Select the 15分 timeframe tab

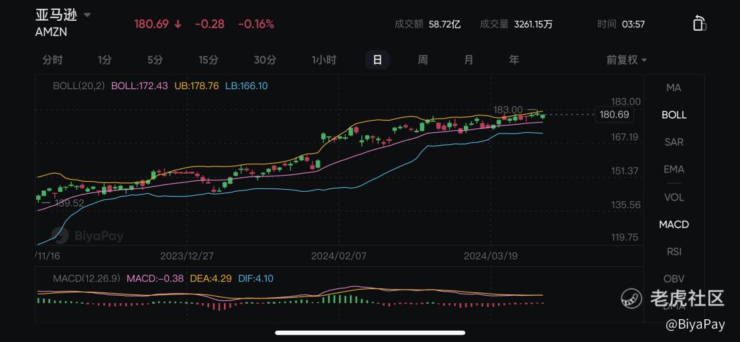tap(208, 60)
